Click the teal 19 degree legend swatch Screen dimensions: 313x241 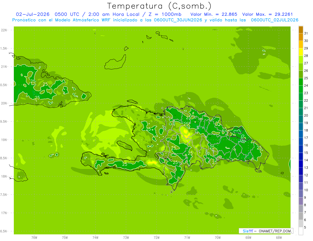tap(301, 119)
